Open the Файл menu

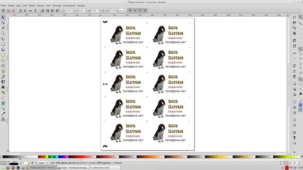(3, 6)
